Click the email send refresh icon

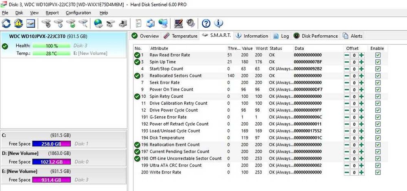pyautogui.click(x=151, y=24)
